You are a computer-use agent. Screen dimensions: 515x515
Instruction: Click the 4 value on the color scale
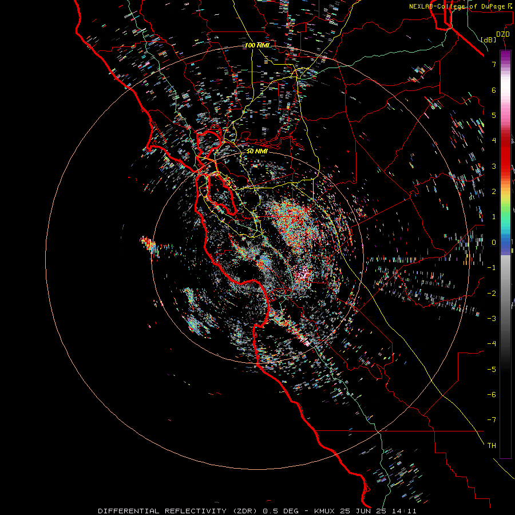pos(494,141)
